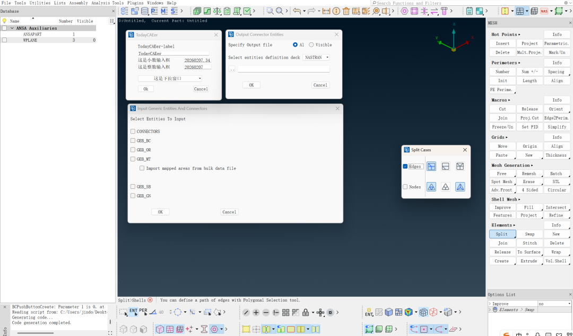Click the Extrude button under Elements
The image size is (573, 336).
coord(529,261)
